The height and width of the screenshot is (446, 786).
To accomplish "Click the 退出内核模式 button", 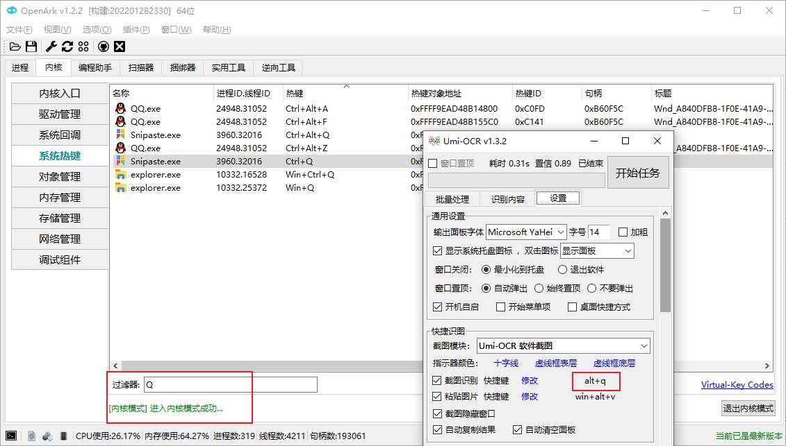I will [x=748, y=408].
